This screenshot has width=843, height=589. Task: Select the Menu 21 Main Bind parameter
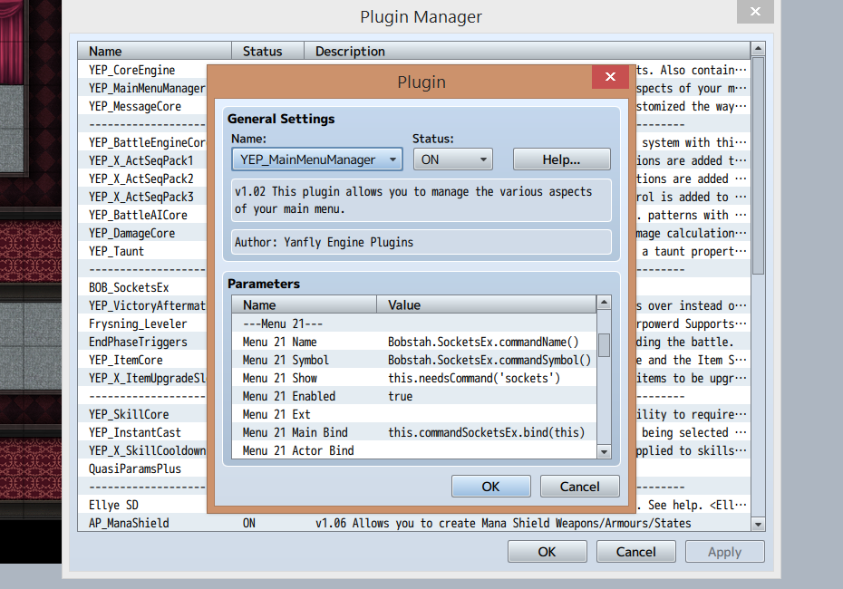click(x=414, y=432)
